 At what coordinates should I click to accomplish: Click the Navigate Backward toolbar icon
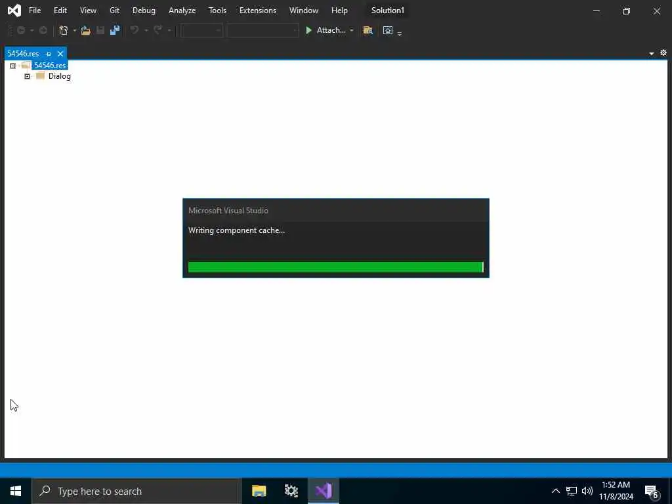point(20,30)
